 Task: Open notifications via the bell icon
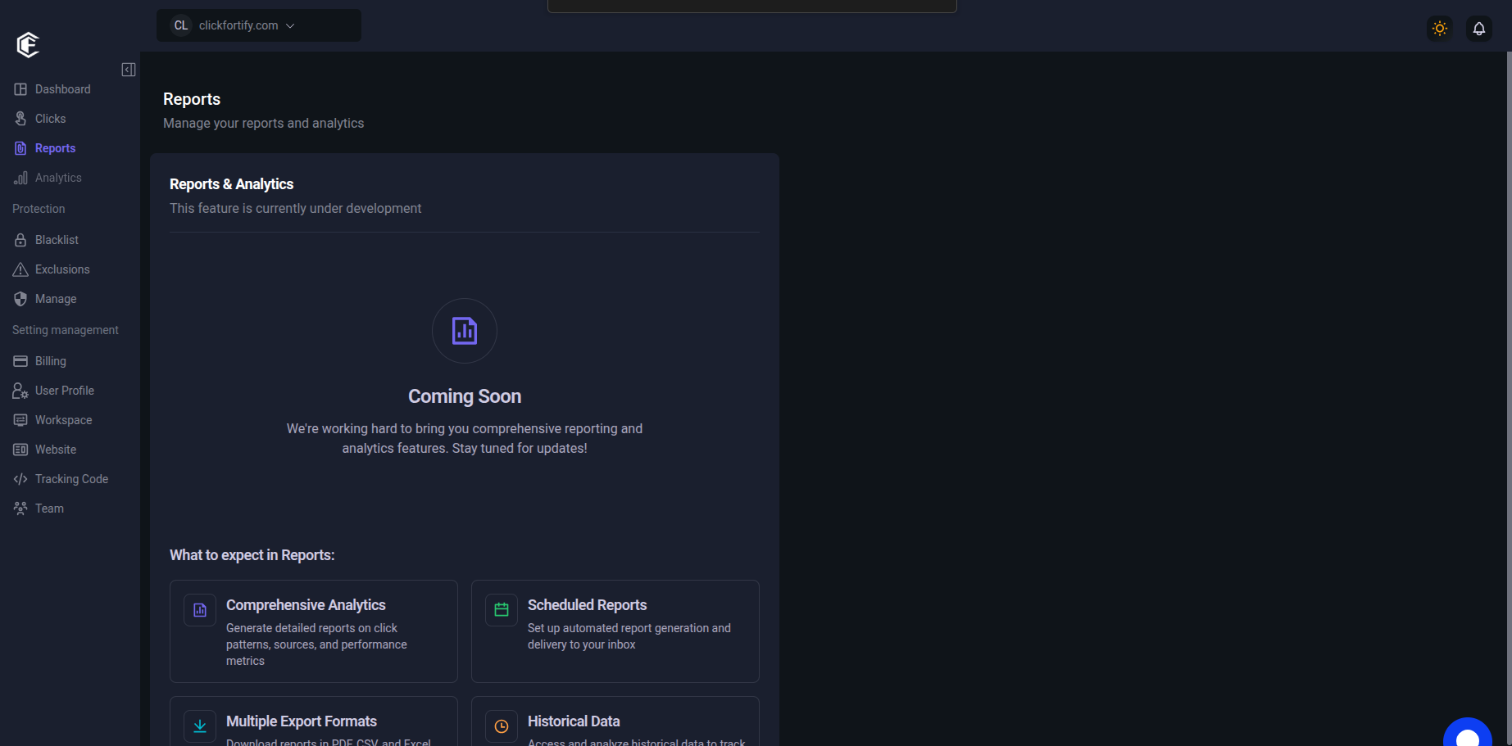(1478, 28)
